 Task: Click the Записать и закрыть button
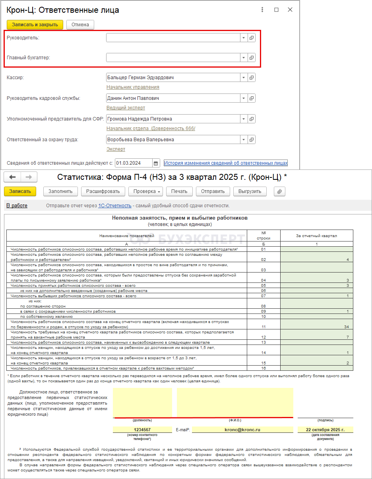(35, 25)
